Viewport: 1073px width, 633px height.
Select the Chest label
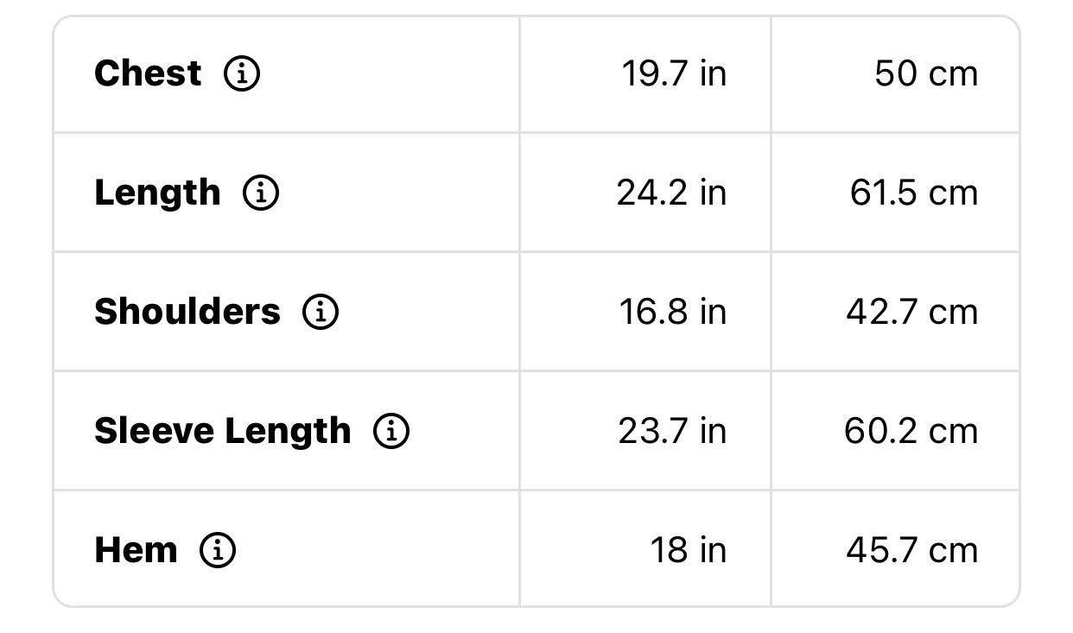coord(148,73)
